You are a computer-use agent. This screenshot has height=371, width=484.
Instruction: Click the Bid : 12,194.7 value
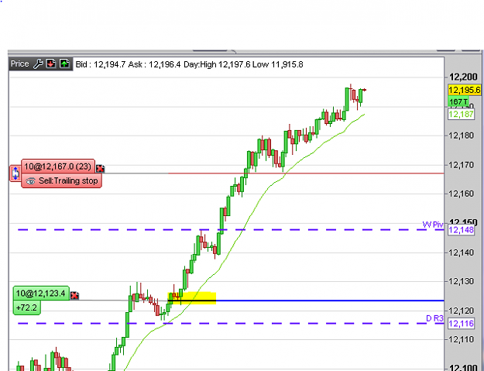click(101, 64)
